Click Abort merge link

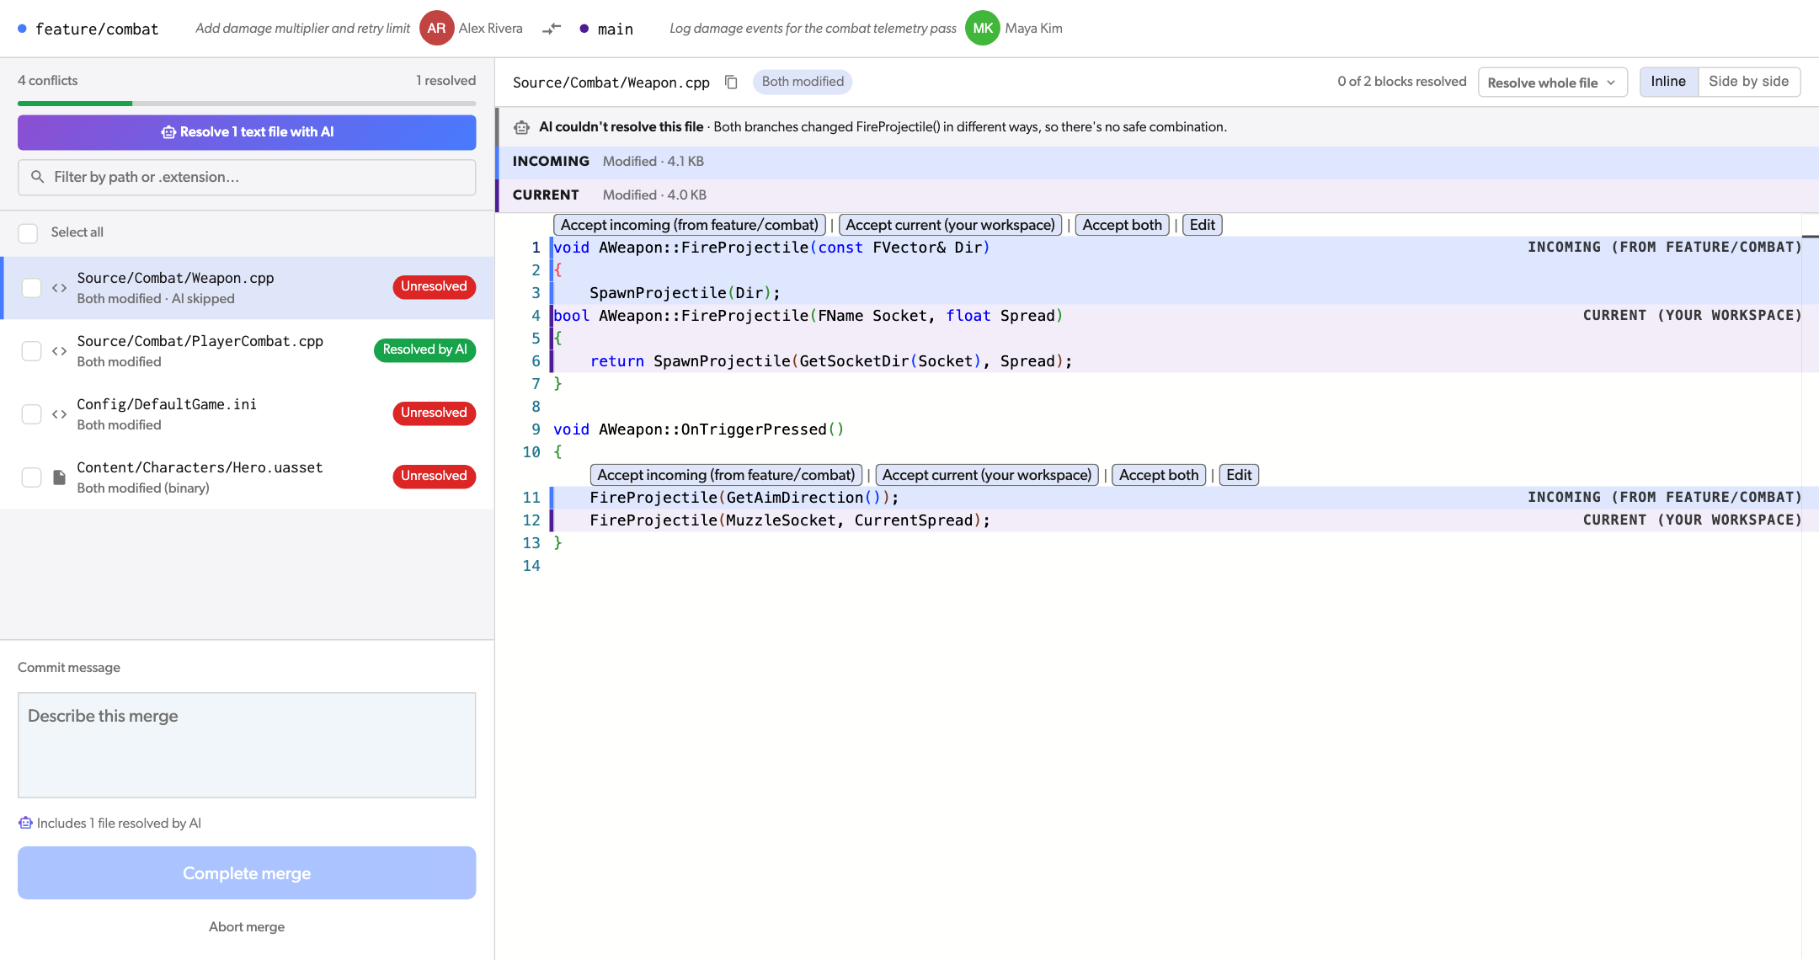247,927
